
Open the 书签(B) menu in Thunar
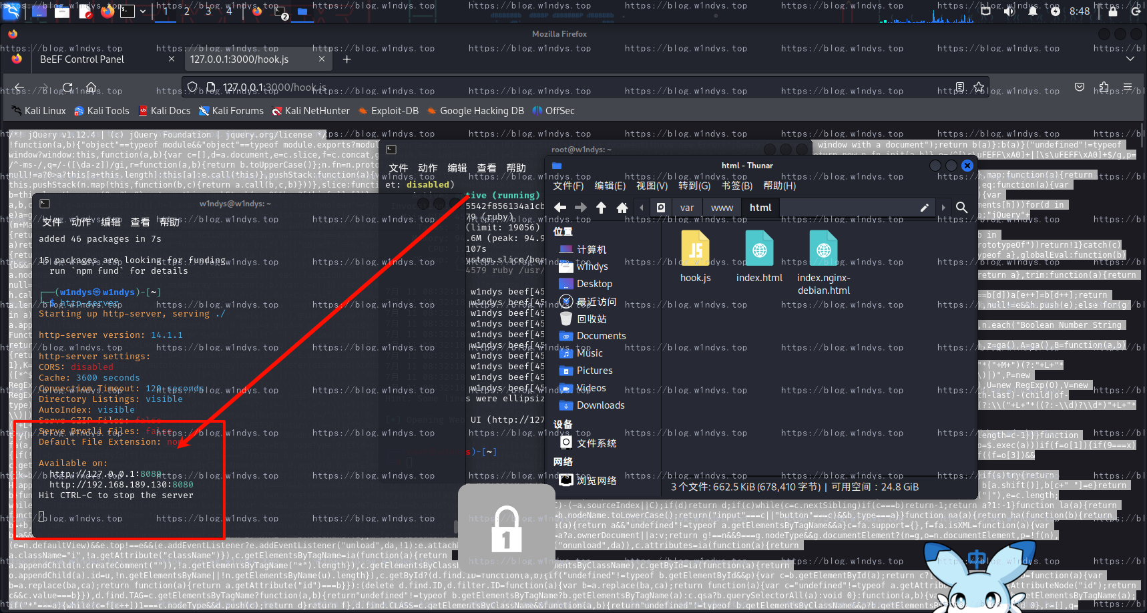pyautogui.click(x=736, y=186)
